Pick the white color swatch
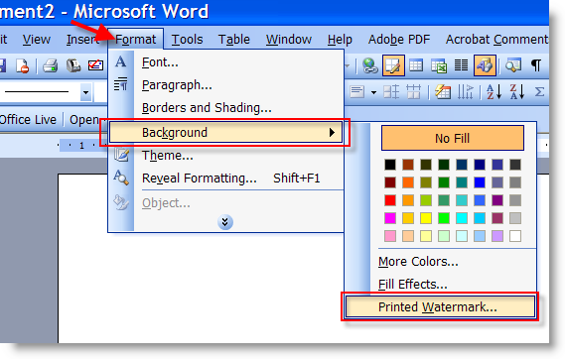 pos(515,236)
